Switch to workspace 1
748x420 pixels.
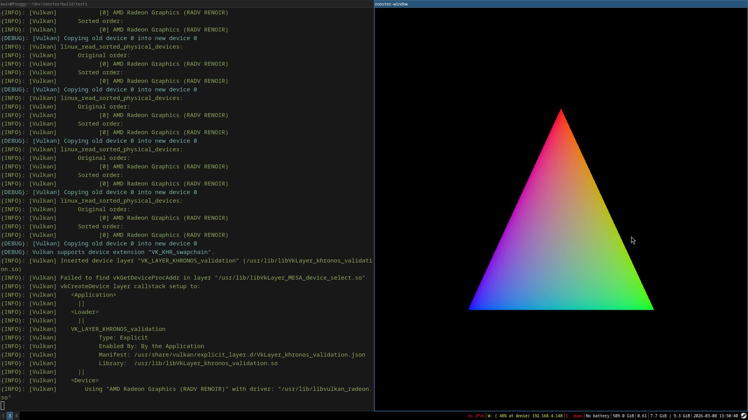[3, 416]
